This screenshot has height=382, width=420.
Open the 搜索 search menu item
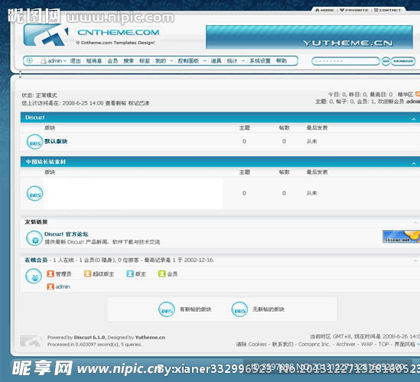point(129,61)
